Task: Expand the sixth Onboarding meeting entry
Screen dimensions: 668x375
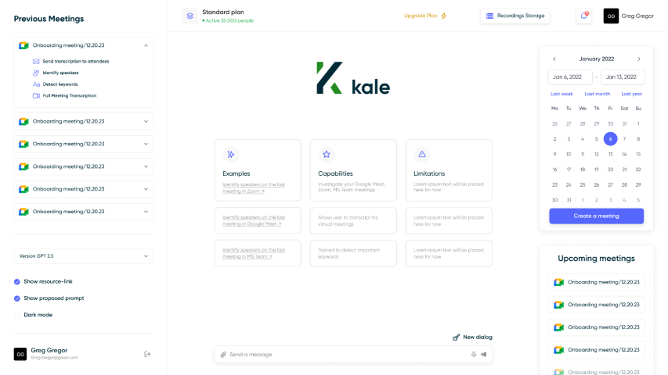Action: click(x=146, y=211)
